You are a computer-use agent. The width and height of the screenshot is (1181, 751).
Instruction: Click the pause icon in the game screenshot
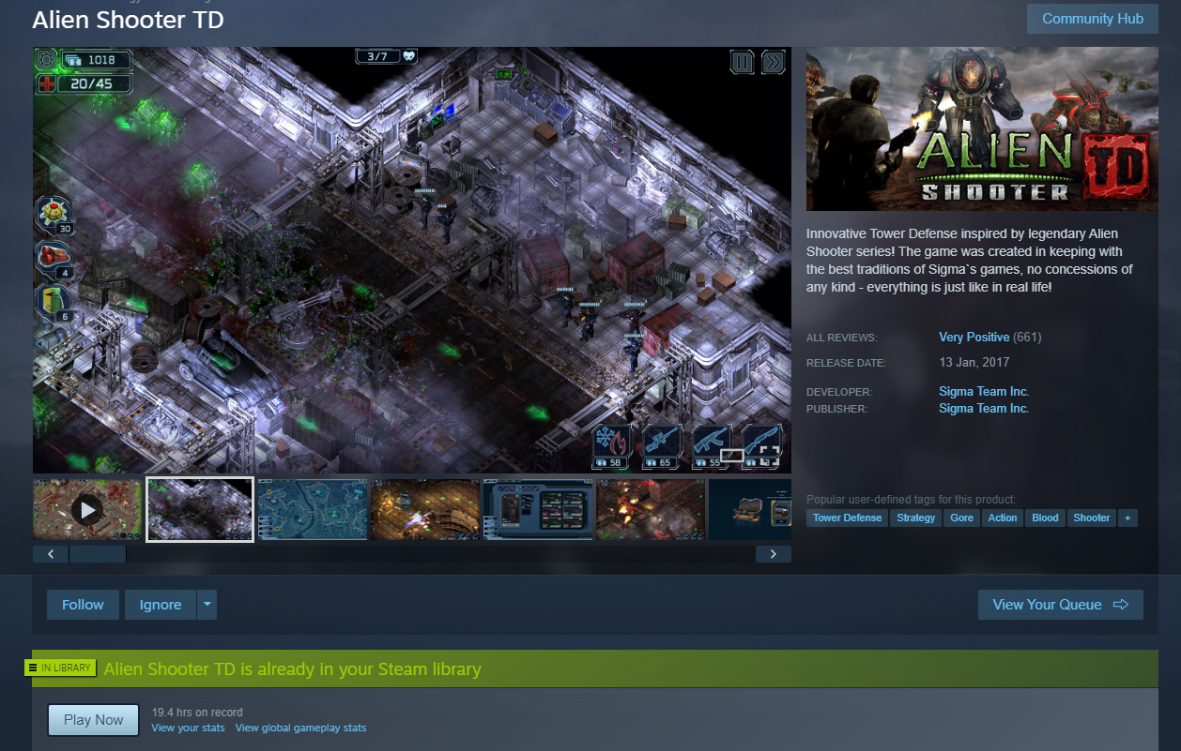[x=742, y=63]
